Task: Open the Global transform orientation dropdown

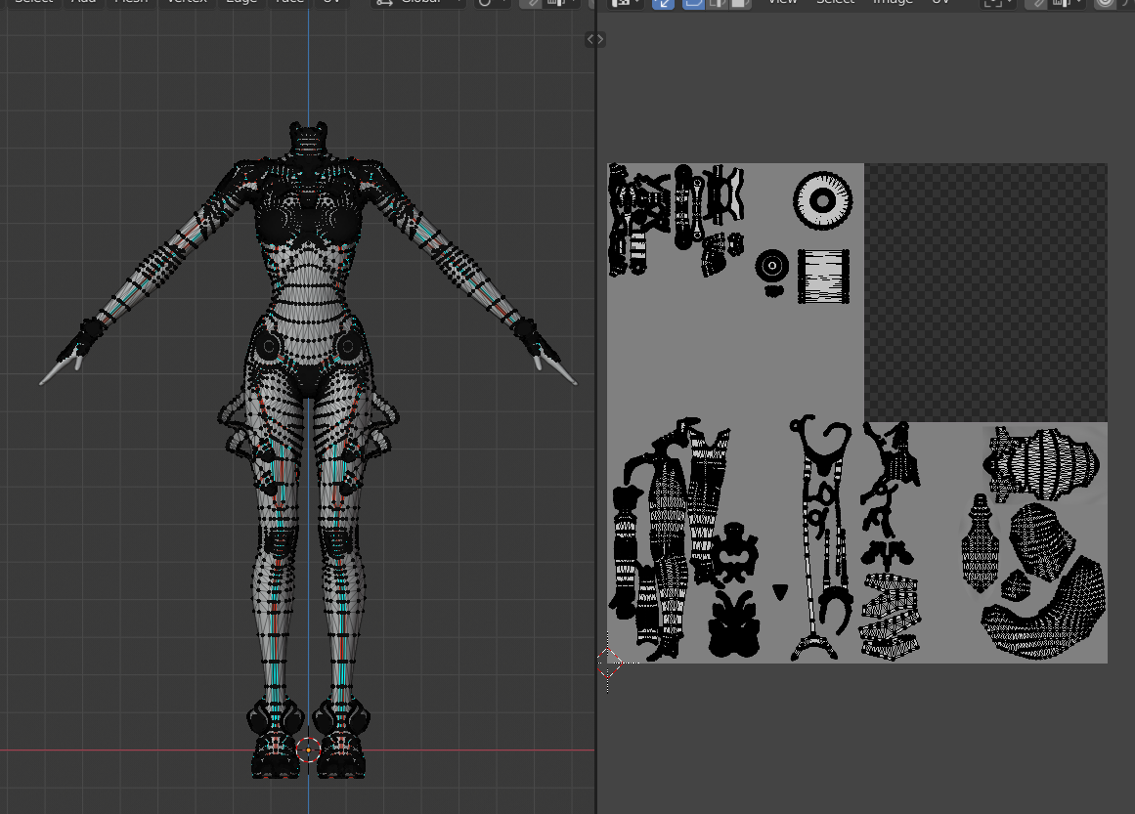Action: (x=417, y=3)
